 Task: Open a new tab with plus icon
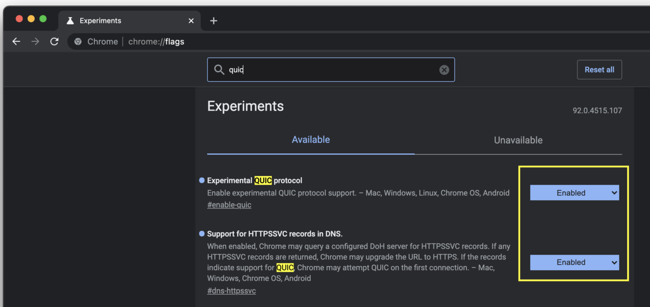coord(213,21)
